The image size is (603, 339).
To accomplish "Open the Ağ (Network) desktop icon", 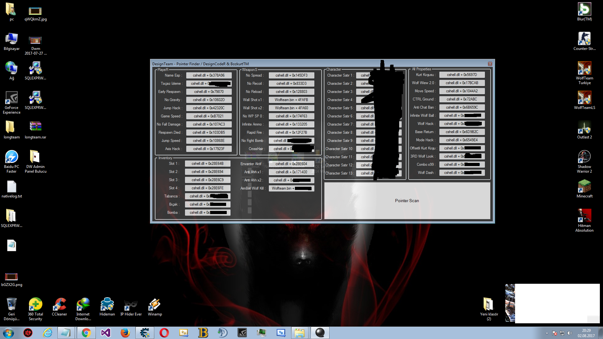I will (x=12, y=71).
